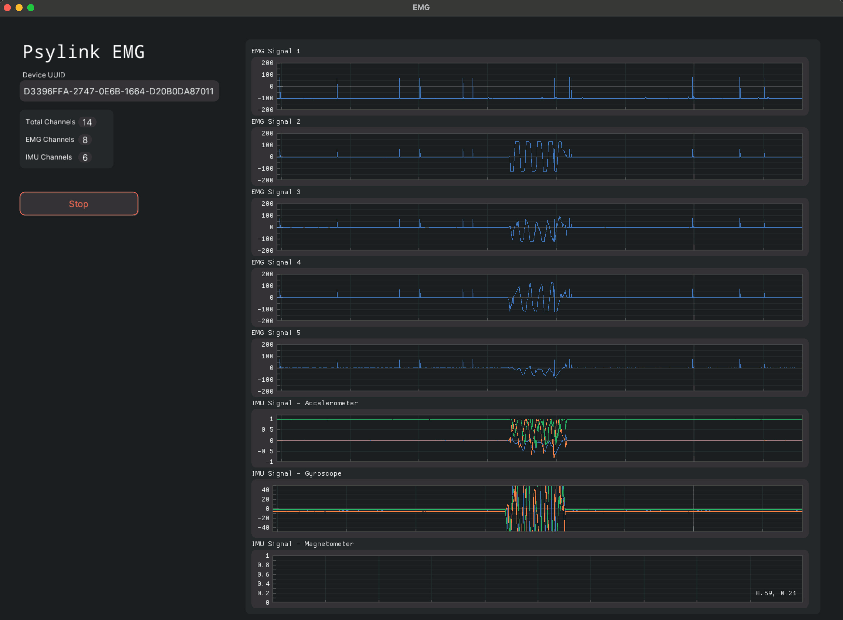
Task: Click the EMG window title text
Action: [x=421, y=8]
